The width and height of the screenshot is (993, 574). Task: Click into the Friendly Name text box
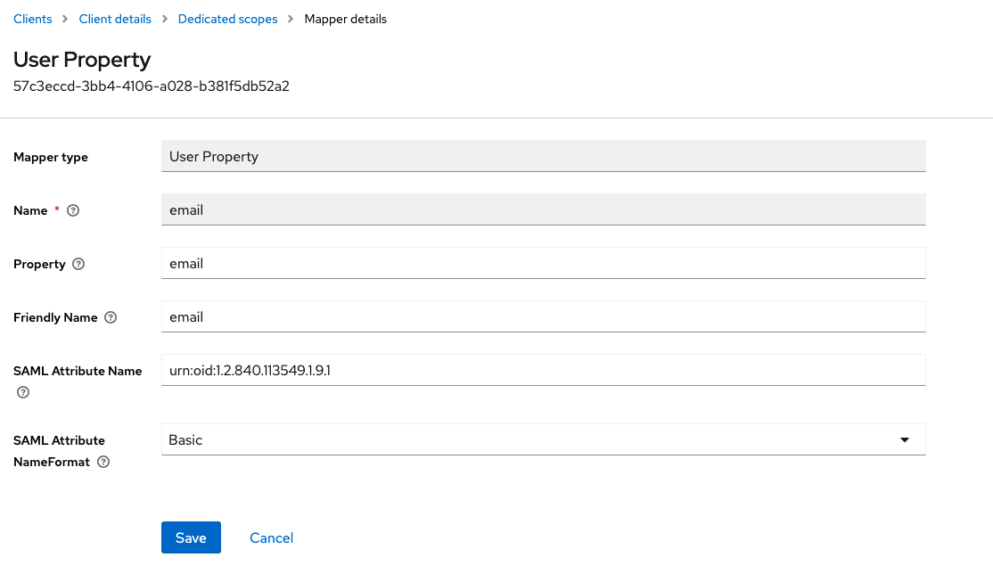[x=543, y=317]
